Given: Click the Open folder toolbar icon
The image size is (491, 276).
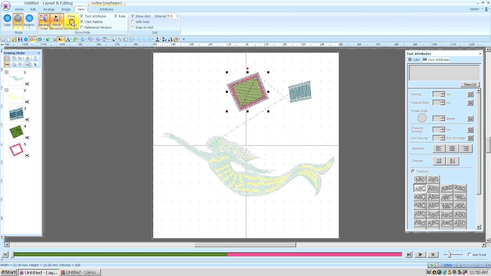Looking at the screenshot, I should tap(14, 39).
